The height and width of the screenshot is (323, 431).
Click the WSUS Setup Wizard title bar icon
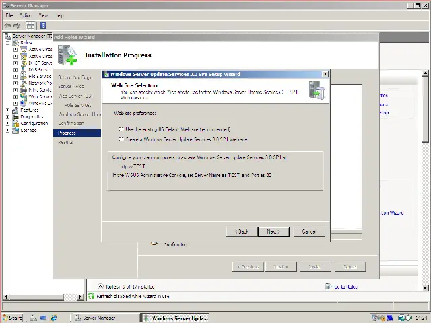click(106, 74)
